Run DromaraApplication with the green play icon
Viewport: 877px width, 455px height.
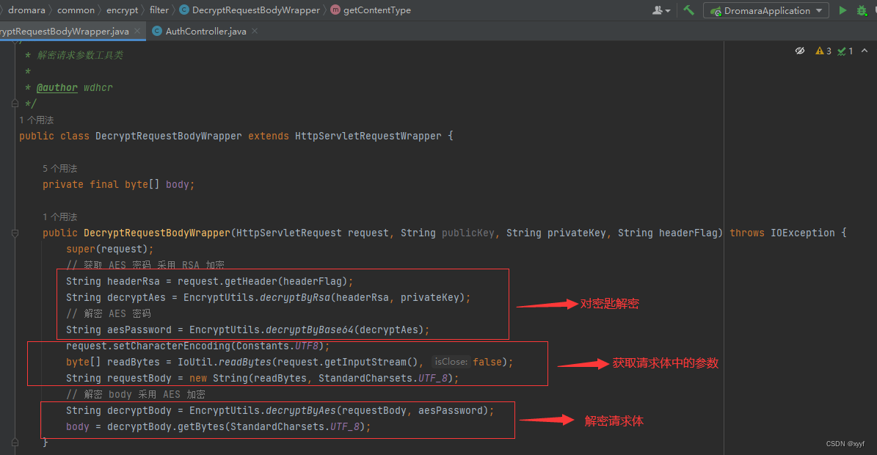843,10
